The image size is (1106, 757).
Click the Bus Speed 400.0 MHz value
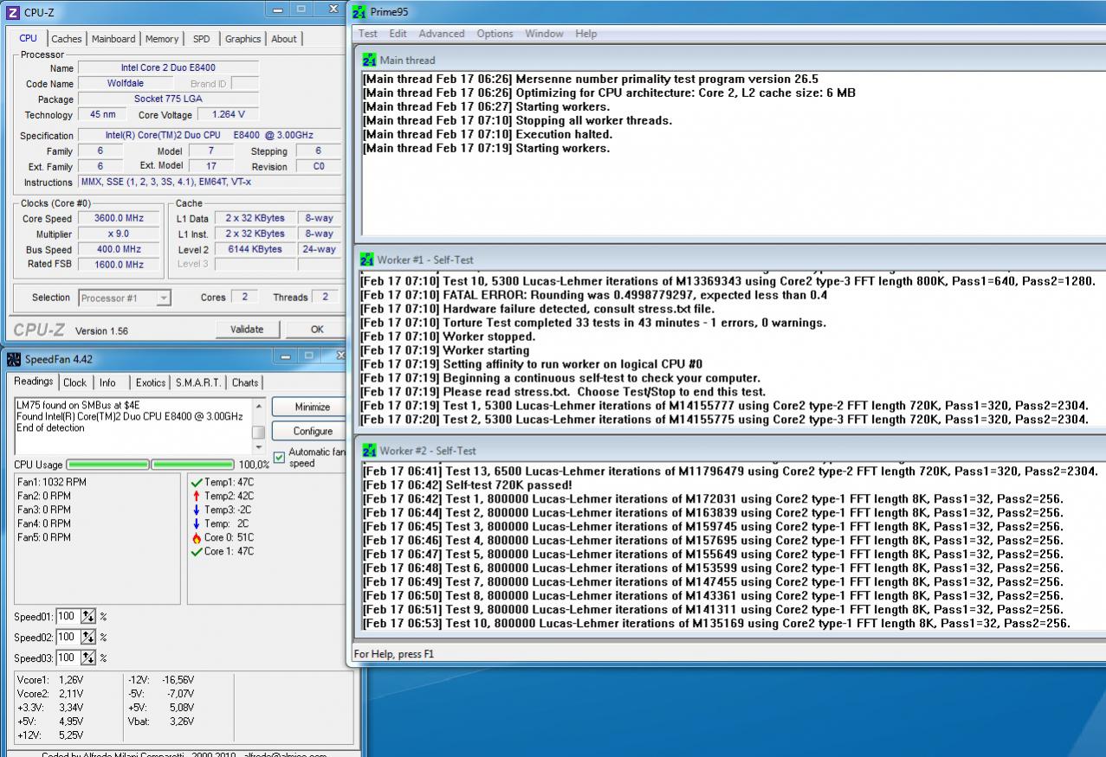click(120, 249)
